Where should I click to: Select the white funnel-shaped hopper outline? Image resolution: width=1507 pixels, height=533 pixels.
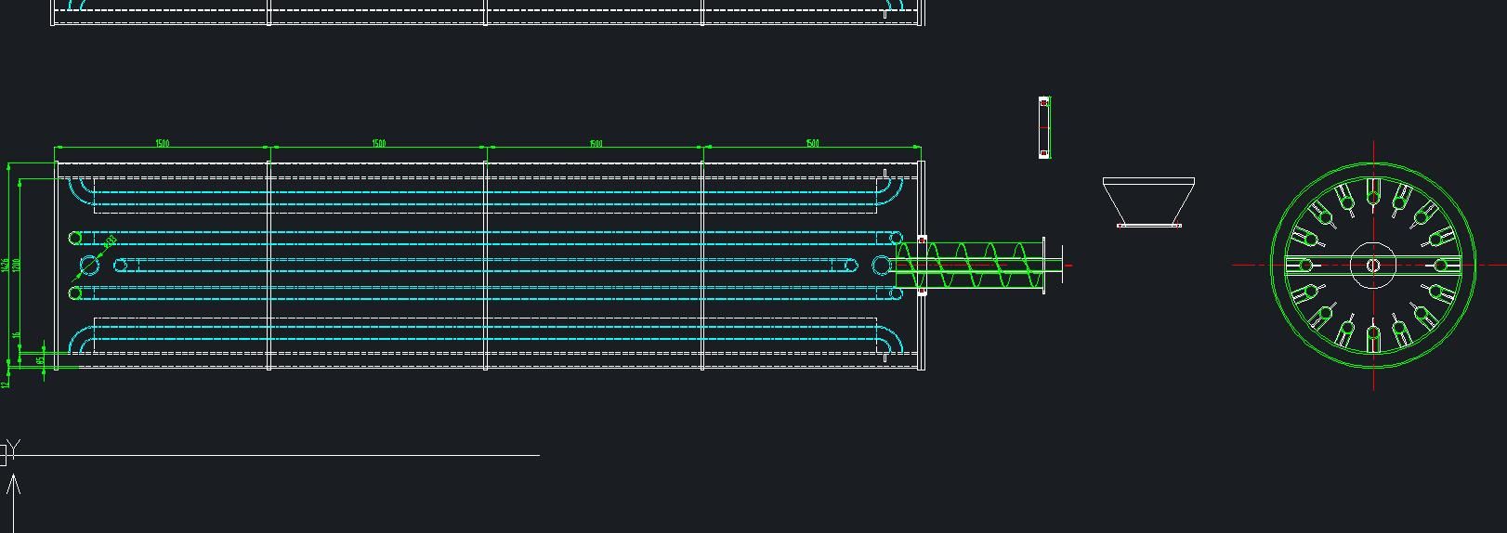tap(1148, 201)
